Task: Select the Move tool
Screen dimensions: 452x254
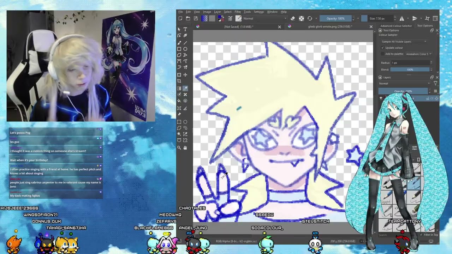Action: 185,75
